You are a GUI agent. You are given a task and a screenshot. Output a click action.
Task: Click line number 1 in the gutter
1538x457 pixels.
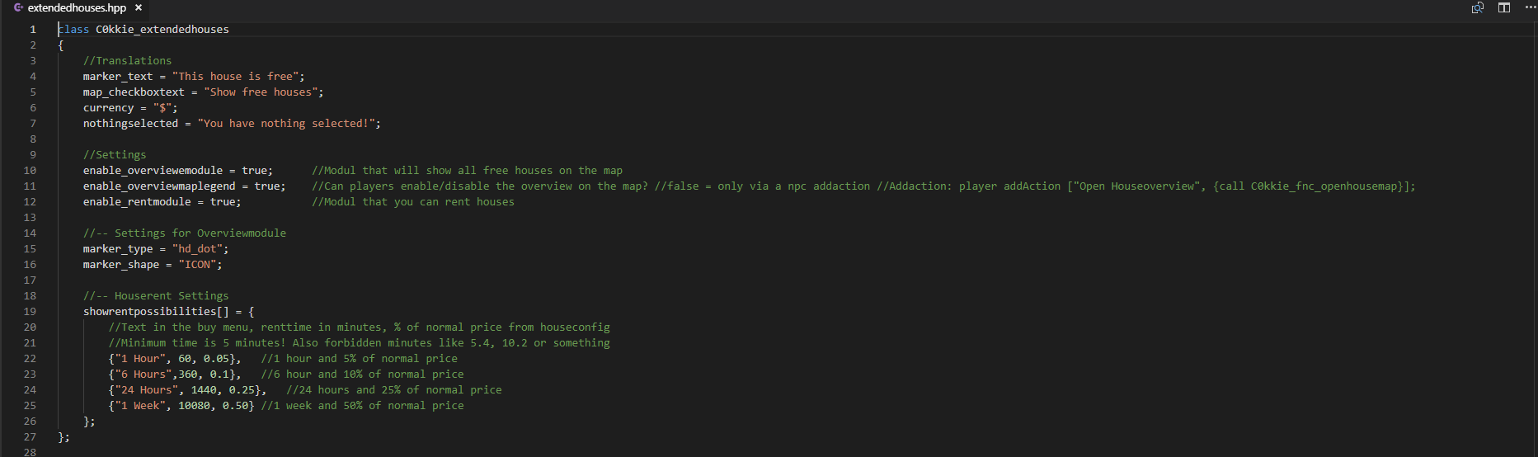point(33,29)
